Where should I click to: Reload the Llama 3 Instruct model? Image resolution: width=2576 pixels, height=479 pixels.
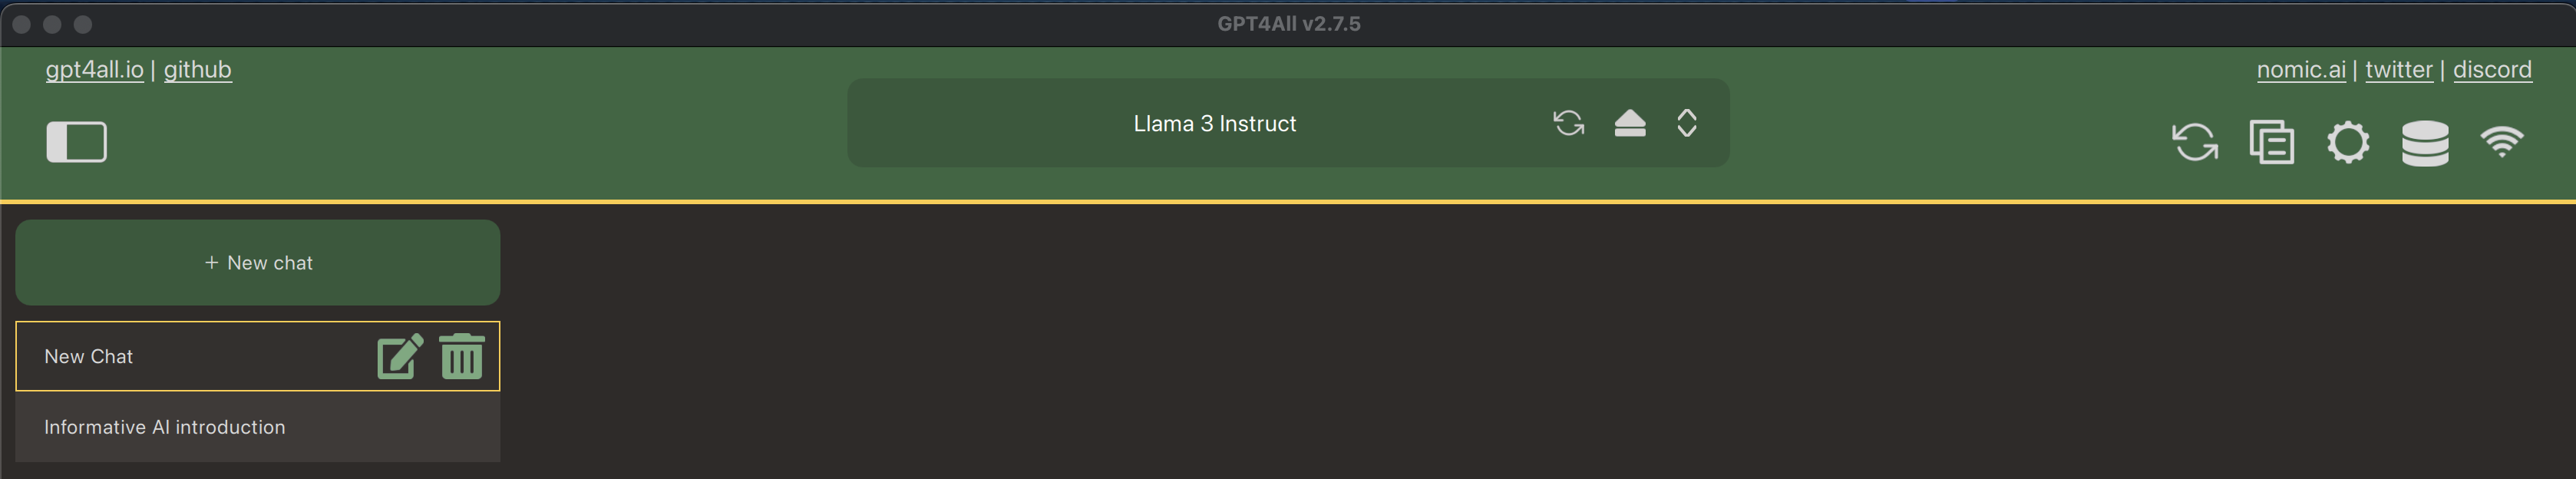click(x=1568, y=123)
